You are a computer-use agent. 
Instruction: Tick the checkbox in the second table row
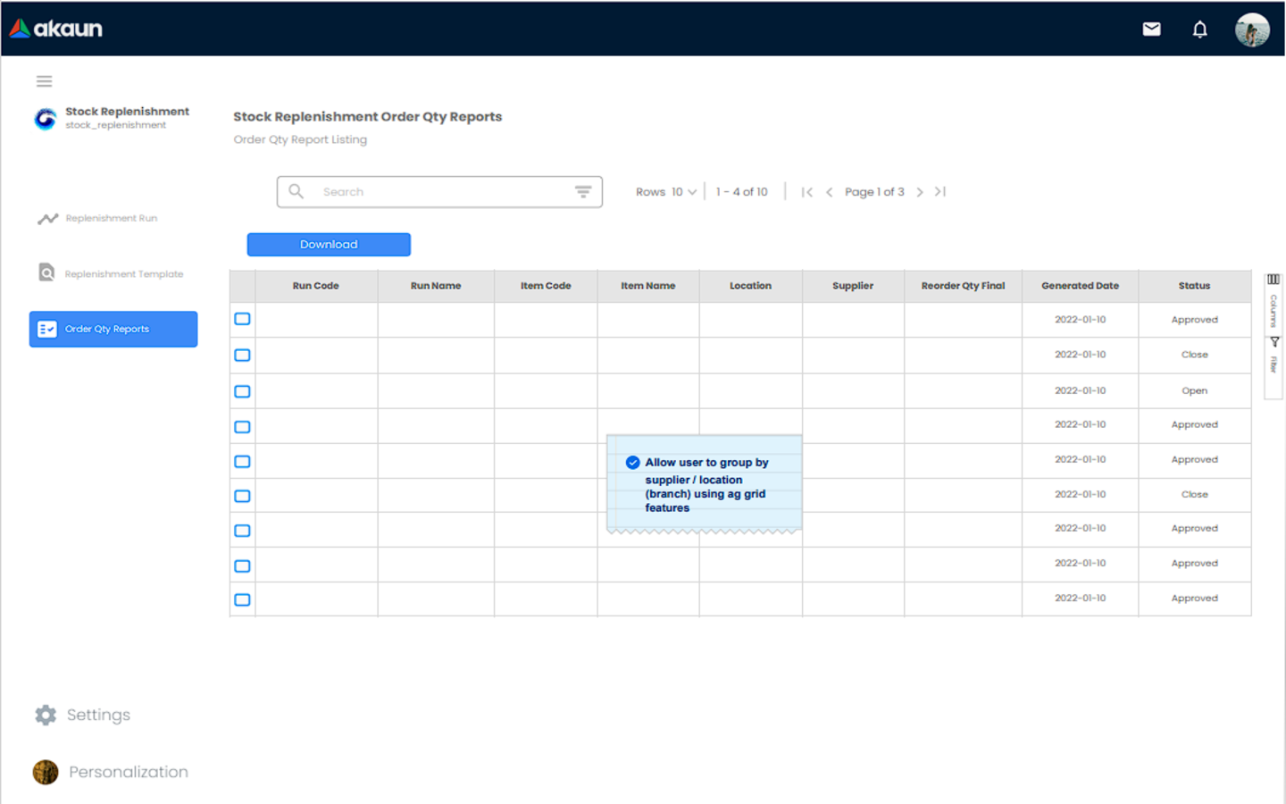point(242,356)
